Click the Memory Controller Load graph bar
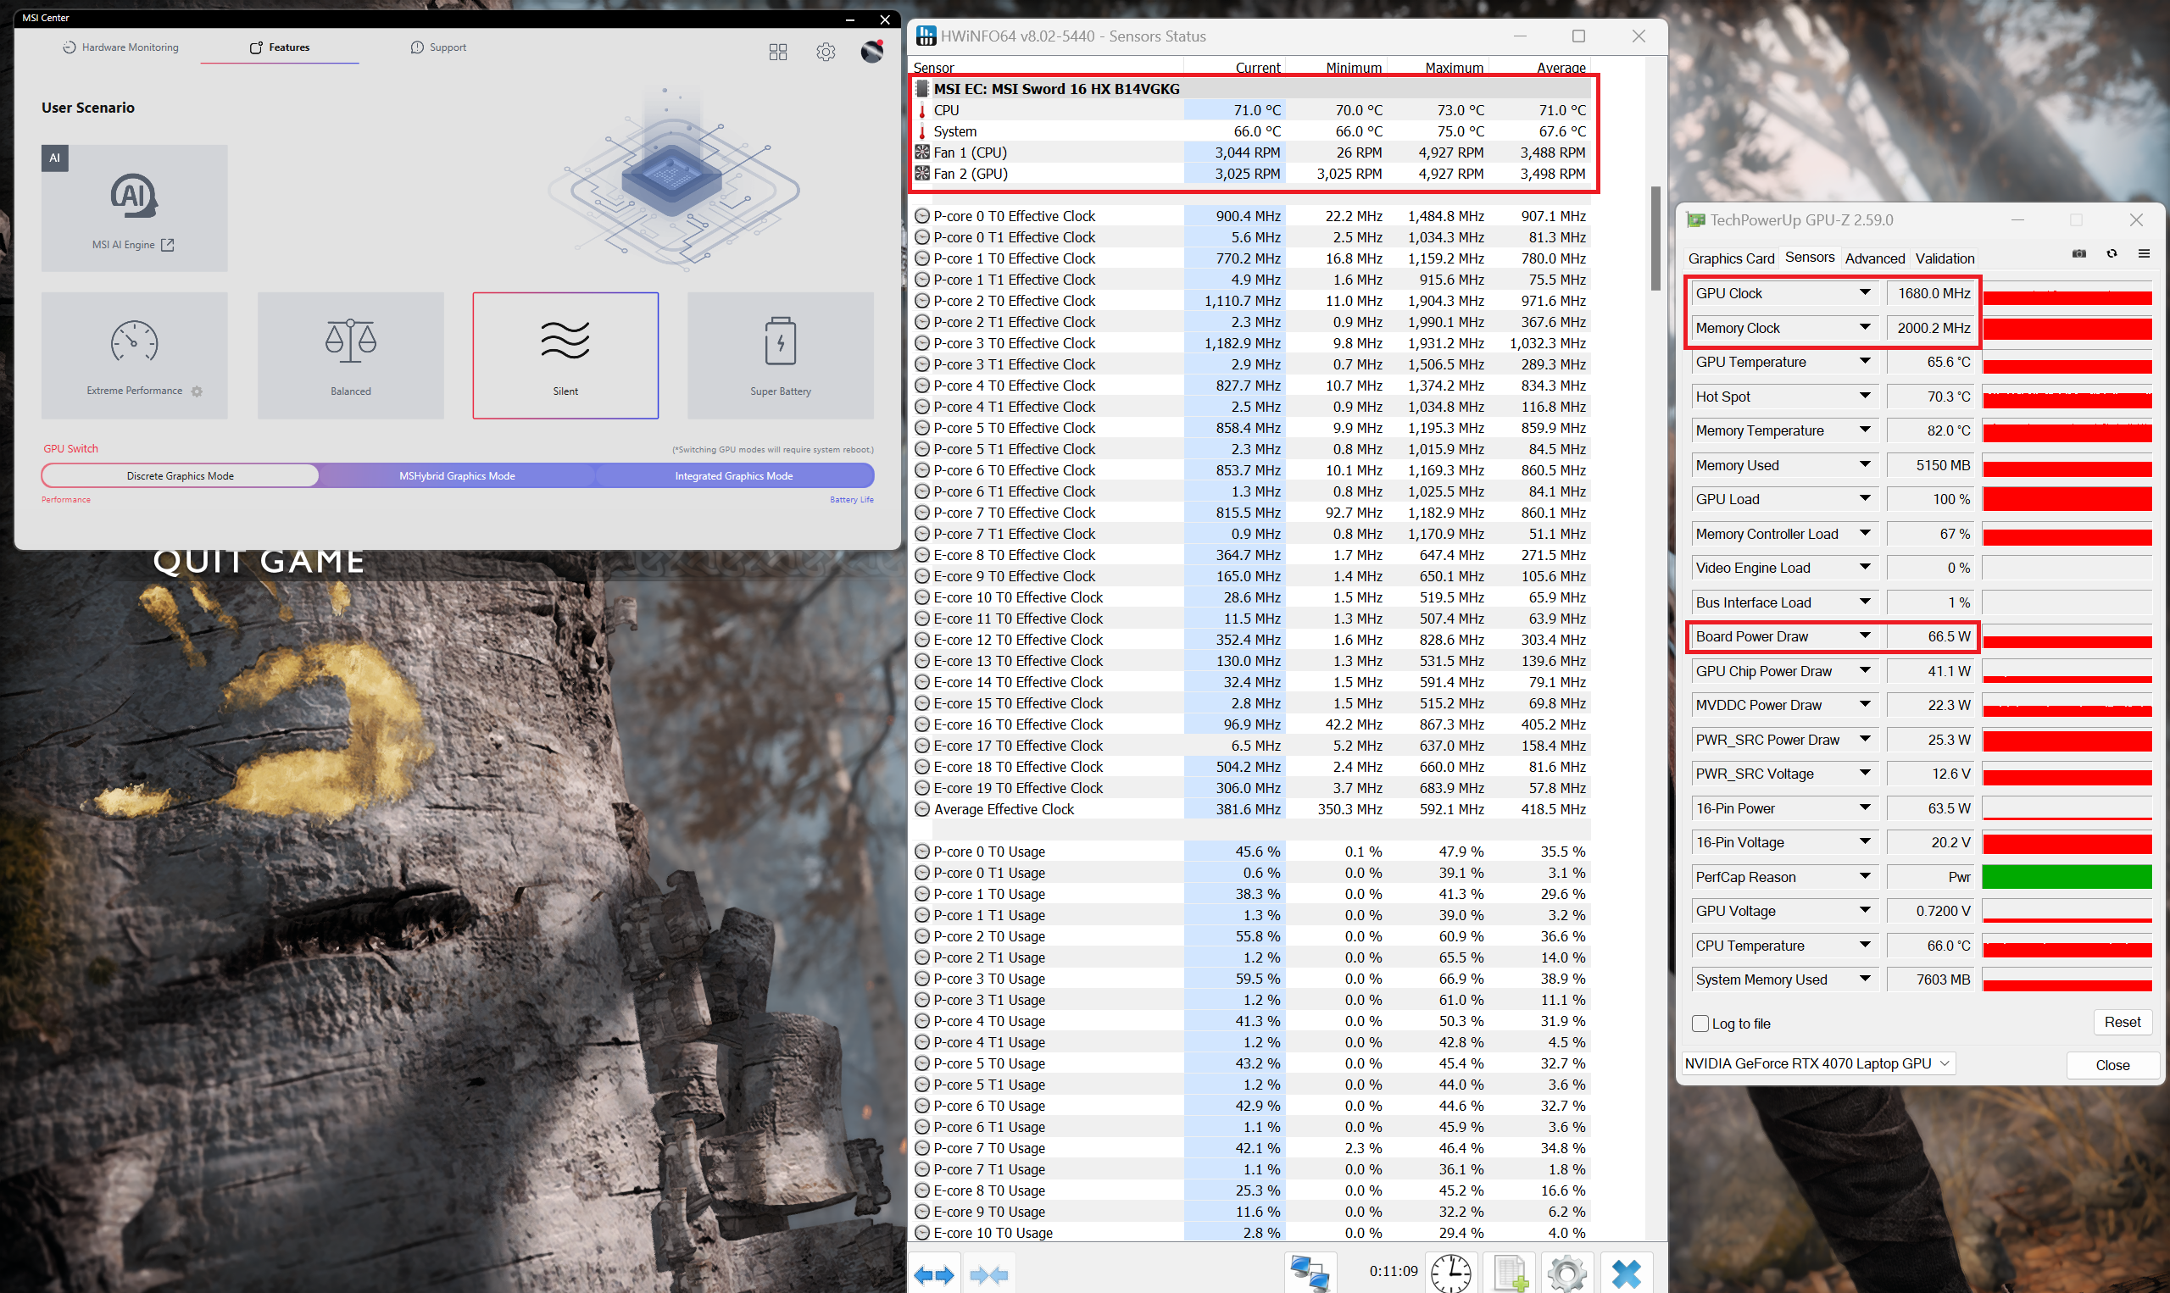The image size is (2170, 1293). pyautogui.click(x=2067, y=534)
